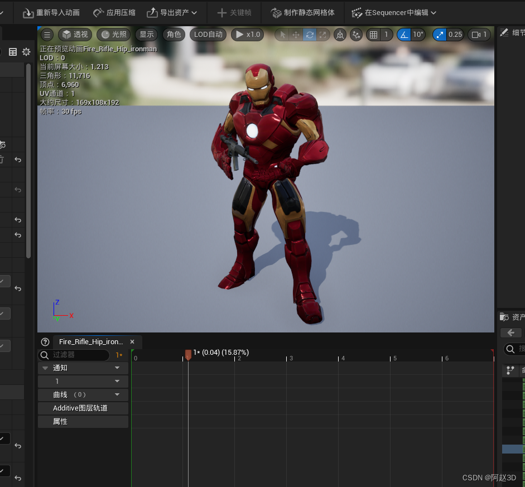Select the viewport select-mode arrow tool
The height and width of the screenshot is (487, 525).
pyautogui.click(x=283, y=35)
